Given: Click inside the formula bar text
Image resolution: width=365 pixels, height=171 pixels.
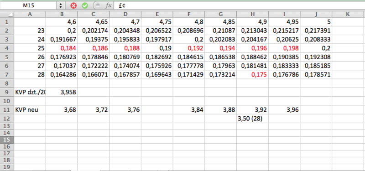Looking at the screenshot, I should [240, 5].
